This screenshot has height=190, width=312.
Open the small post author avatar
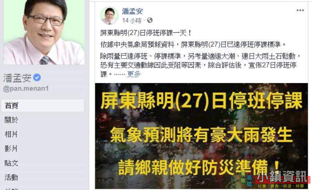(109, 16)
